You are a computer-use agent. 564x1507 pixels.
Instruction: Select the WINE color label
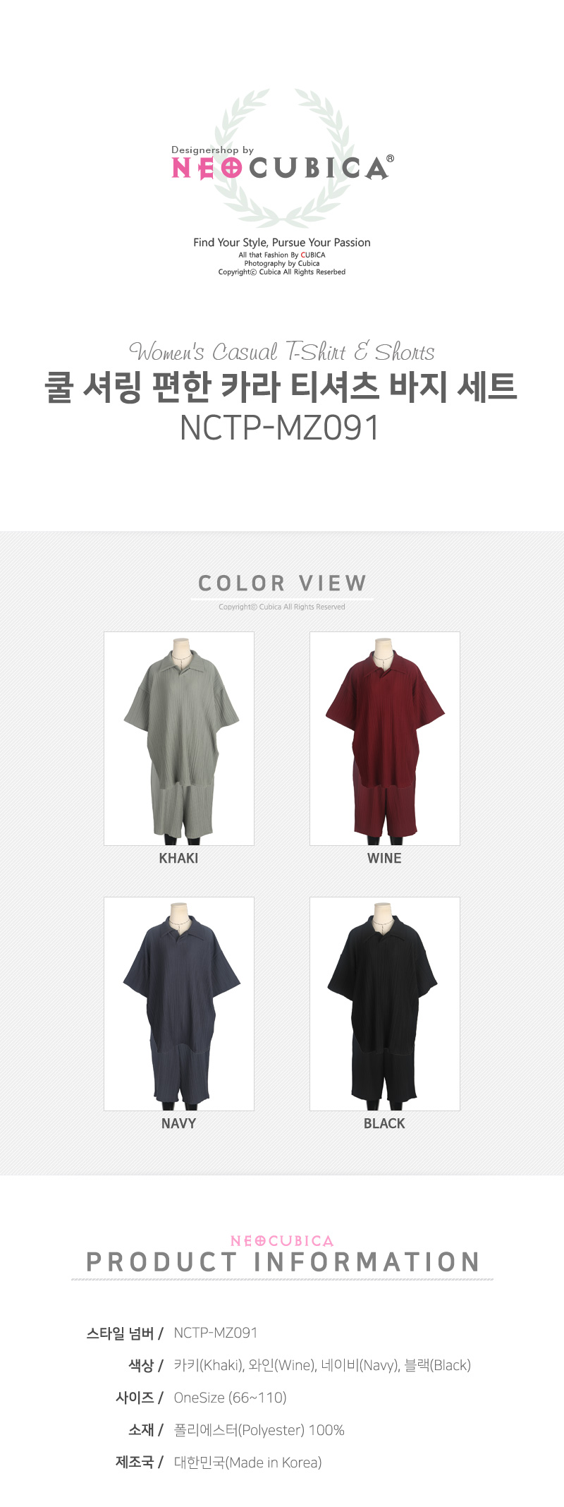pyautogui.click(x=384, y=859)
